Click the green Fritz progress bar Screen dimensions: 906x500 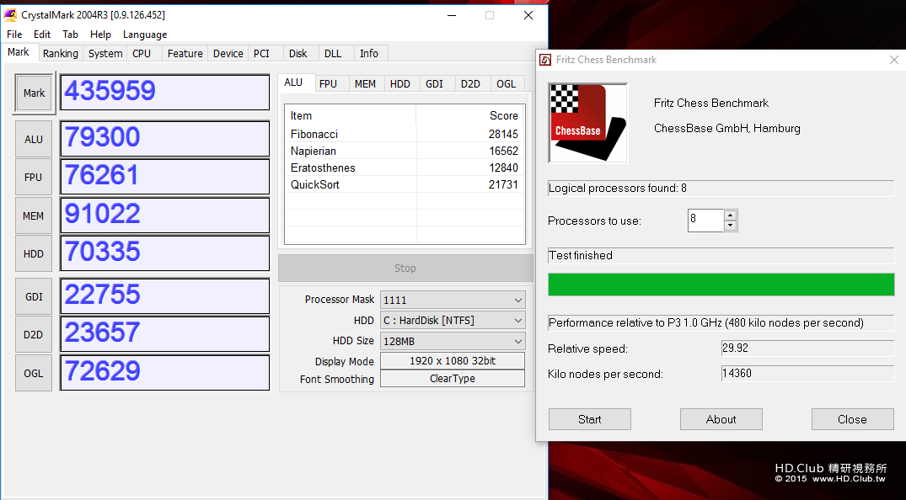coord(721,285)
